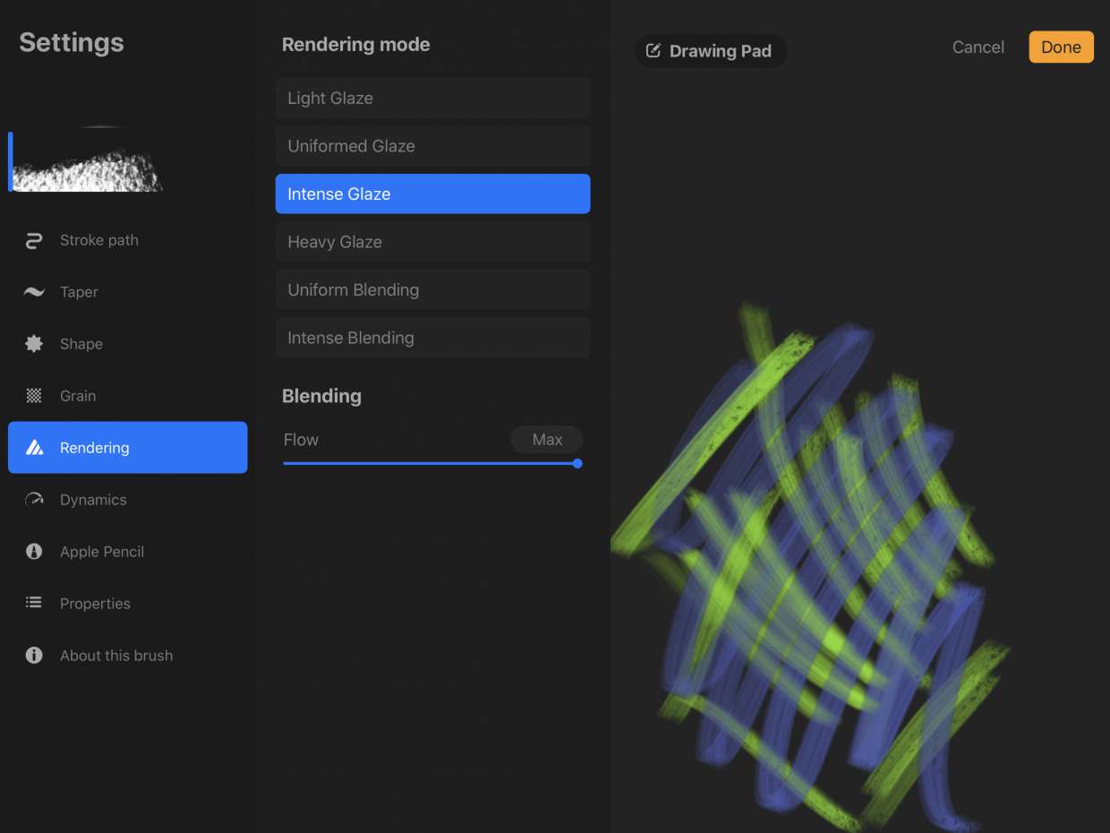Select the Stroke path settings icon

[x=33, y=240]
